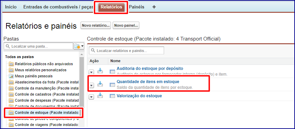Open Controle da manutenção folder
The width and height of the screenshot is (295, 129).
47,88
